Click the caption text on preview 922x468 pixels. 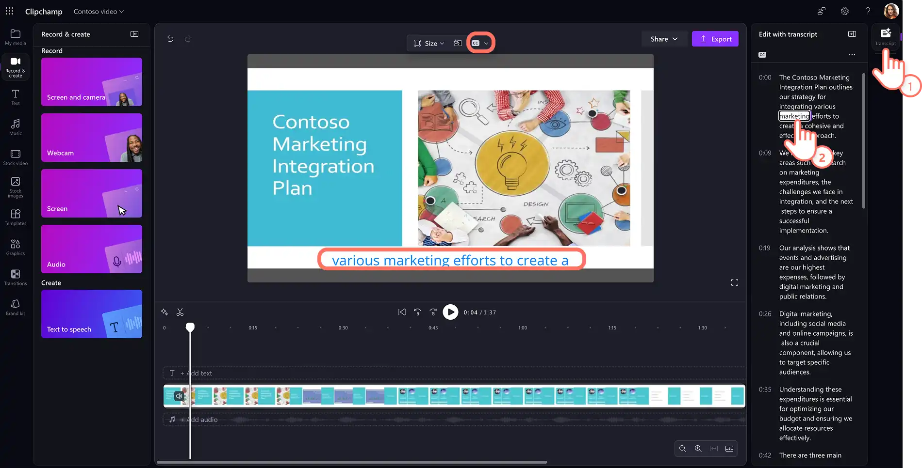[450, 260]
